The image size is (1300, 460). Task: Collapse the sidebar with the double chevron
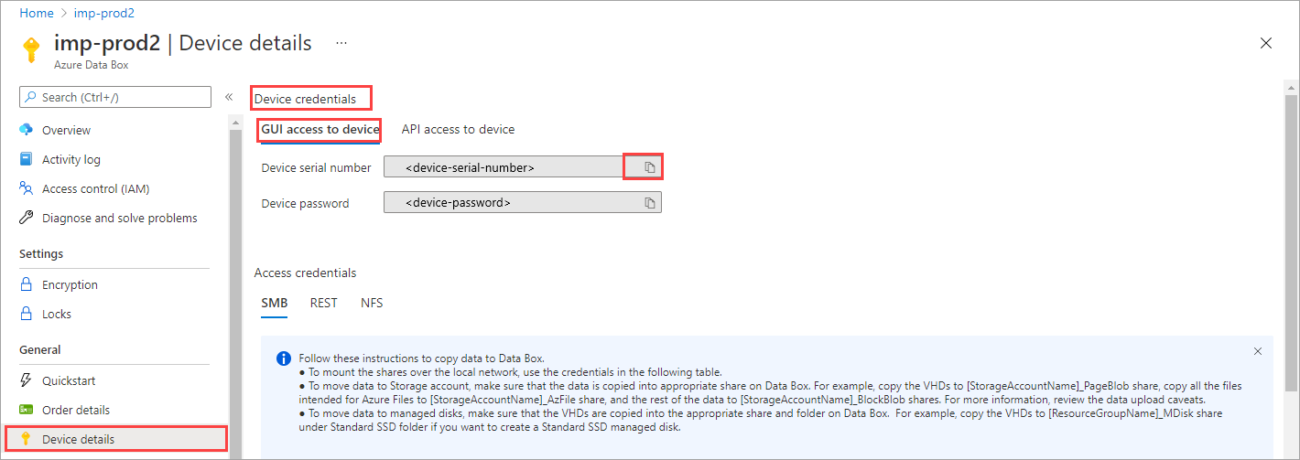(x=229, y=97)
